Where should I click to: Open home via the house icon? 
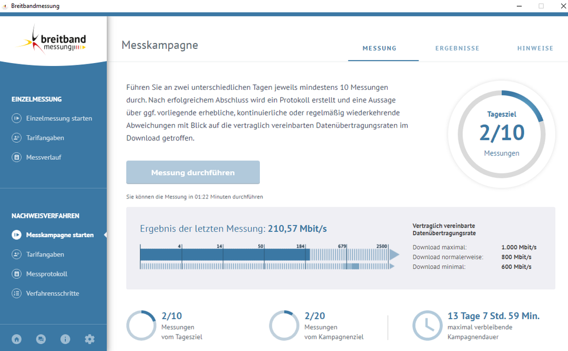tap(16, 339)
